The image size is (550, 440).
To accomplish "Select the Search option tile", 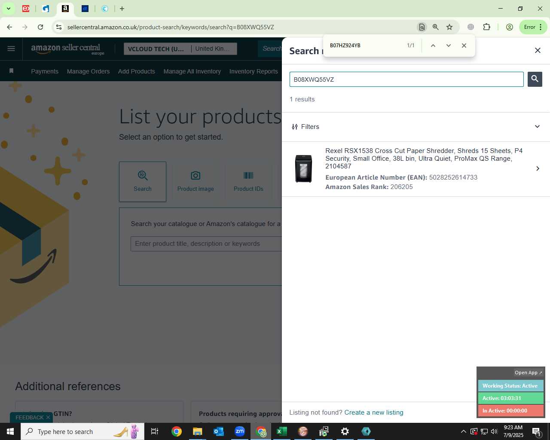I will (143, 182).
